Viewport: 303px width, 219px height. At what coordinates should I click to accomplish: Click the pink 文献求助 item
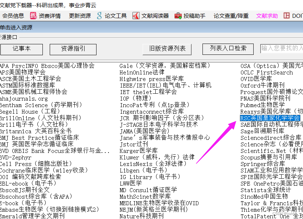[267, 16]
